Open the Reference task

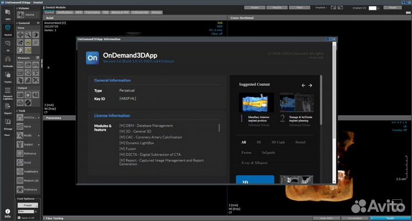pyautogui.click(x=27, y=153)
